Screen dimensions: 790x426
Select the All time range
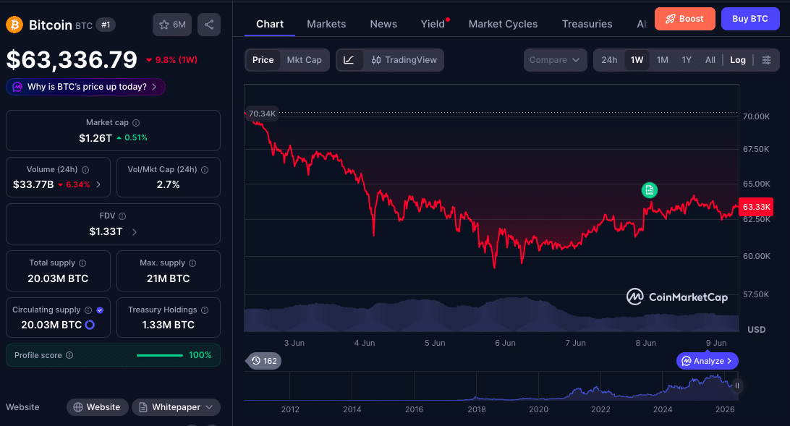click(x=710, y=60)
